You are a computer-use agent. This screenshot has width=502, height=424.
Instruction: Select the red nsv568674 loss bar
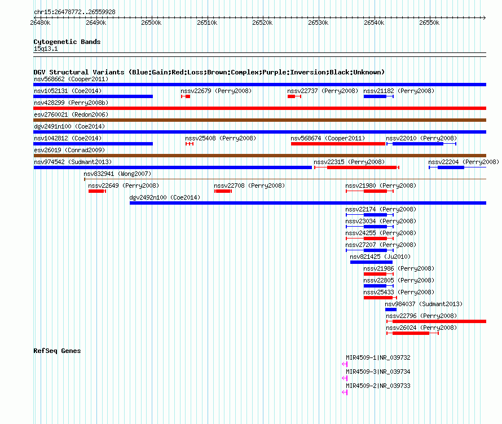(338, 144)
